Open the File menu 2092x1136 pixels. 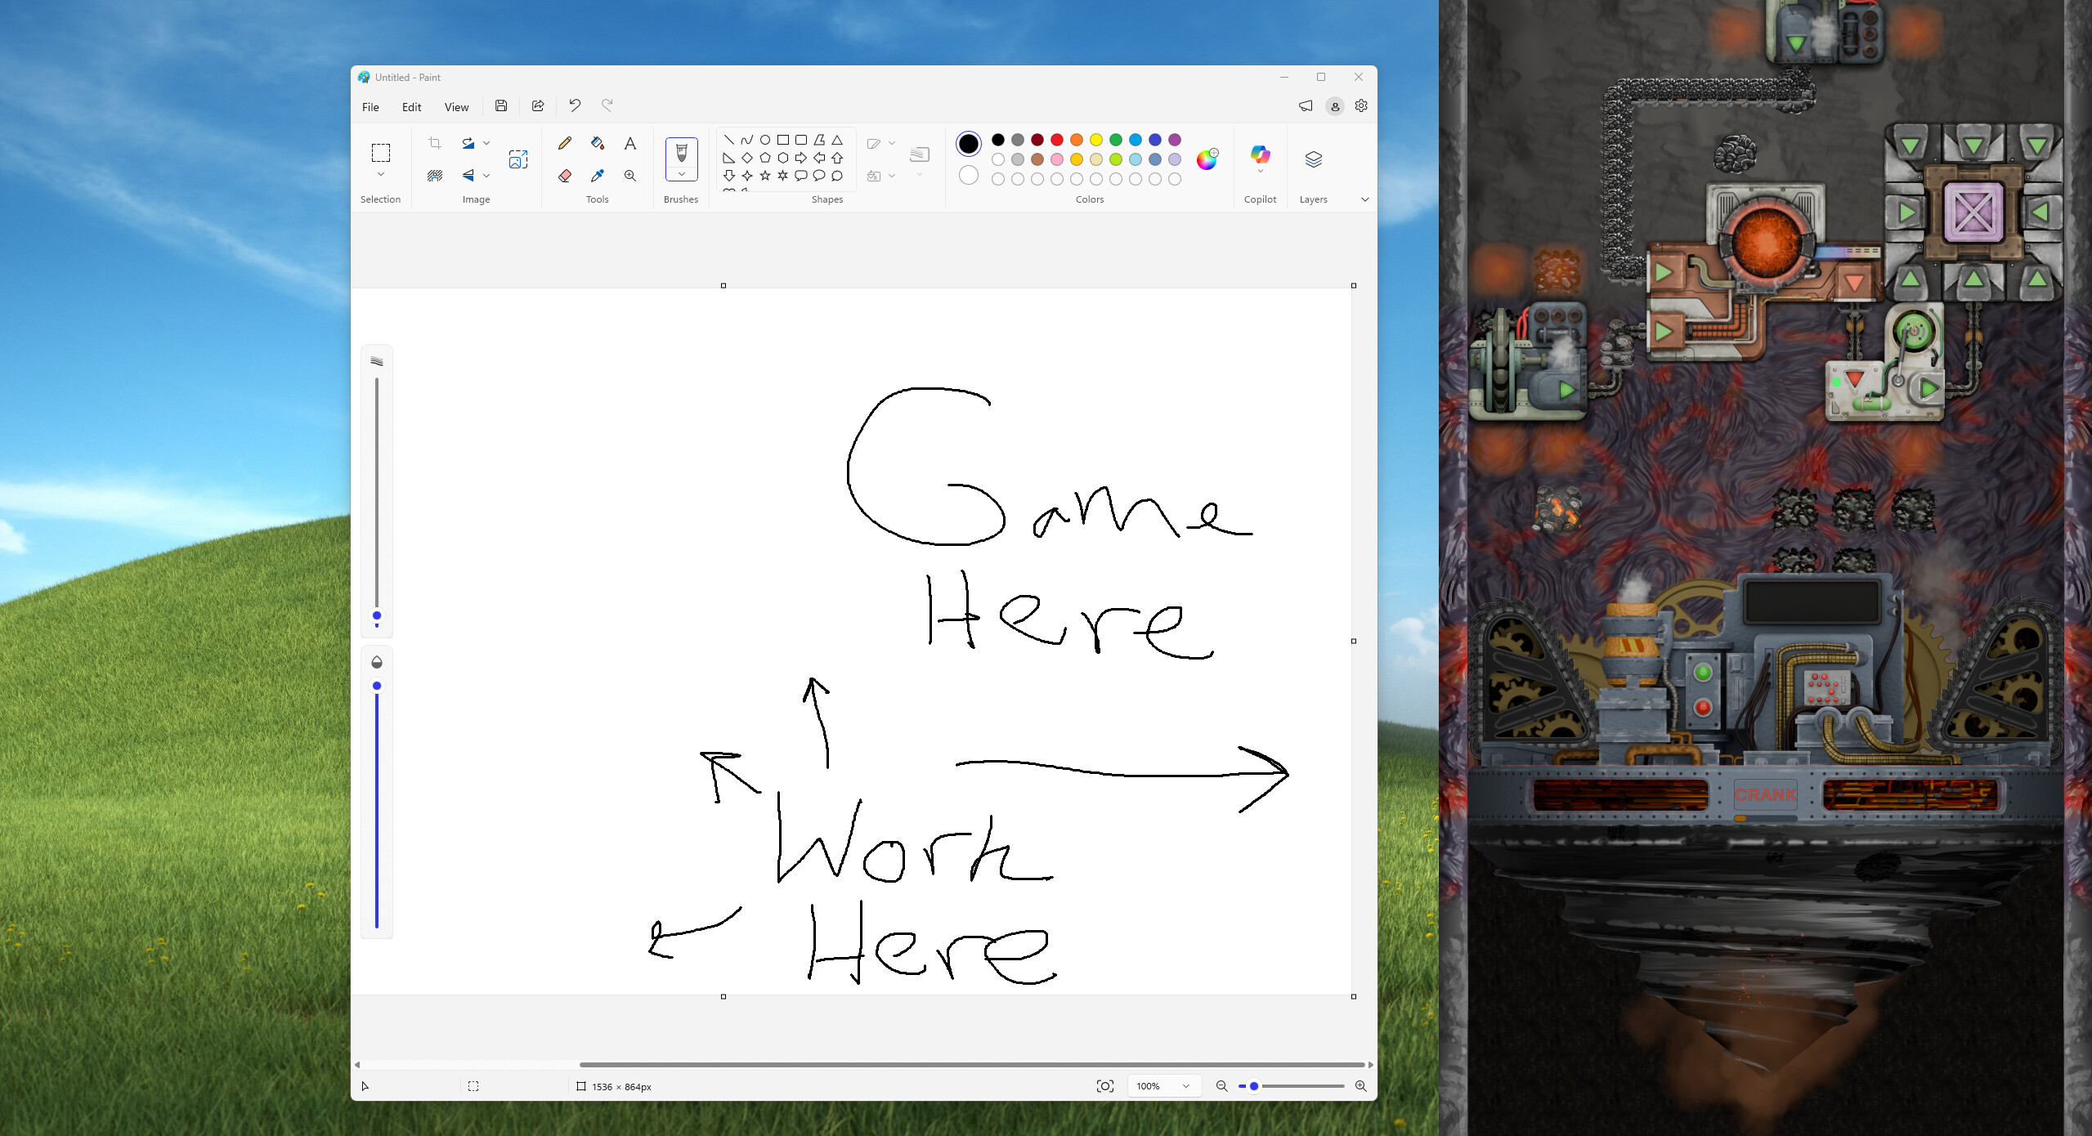(370, 107)
